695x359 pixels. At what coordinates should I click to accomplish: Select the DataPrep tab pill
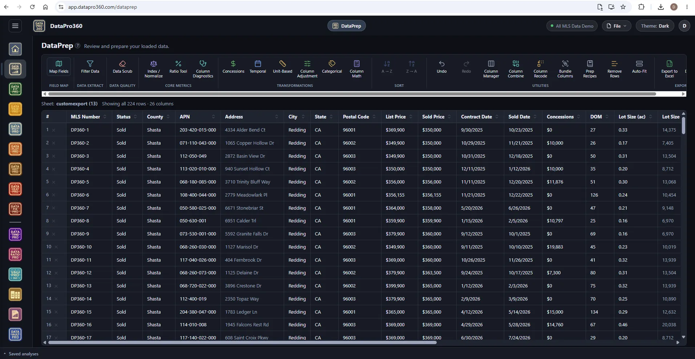click(347, 26)
